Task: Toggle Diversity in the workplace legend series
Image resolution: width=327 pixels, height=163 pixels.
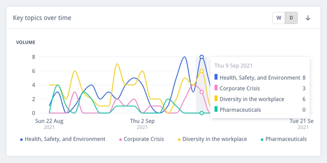Action: pyautogui.click(x=212, y=139)
